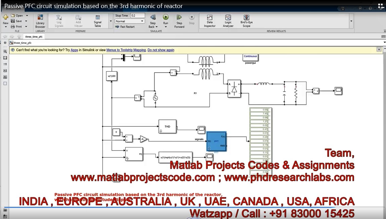Run the simulation with green play button
Viewport: 386px width, 219px height.
click(166, 17)
